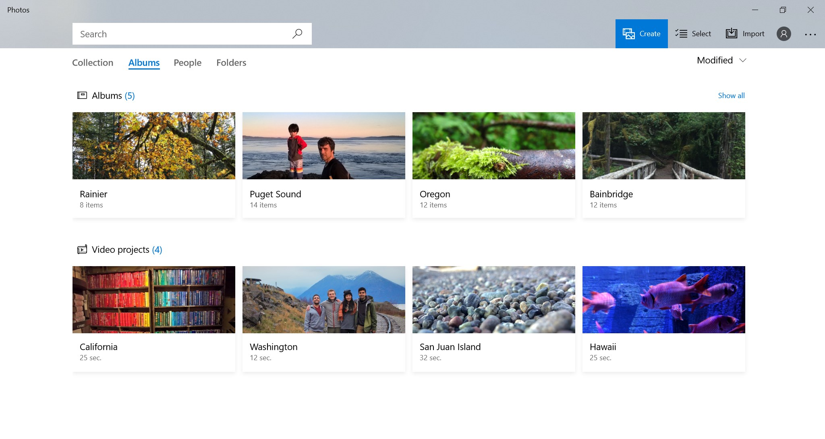
Task: Open the Folders tab
Action: [x=231, y=63]
